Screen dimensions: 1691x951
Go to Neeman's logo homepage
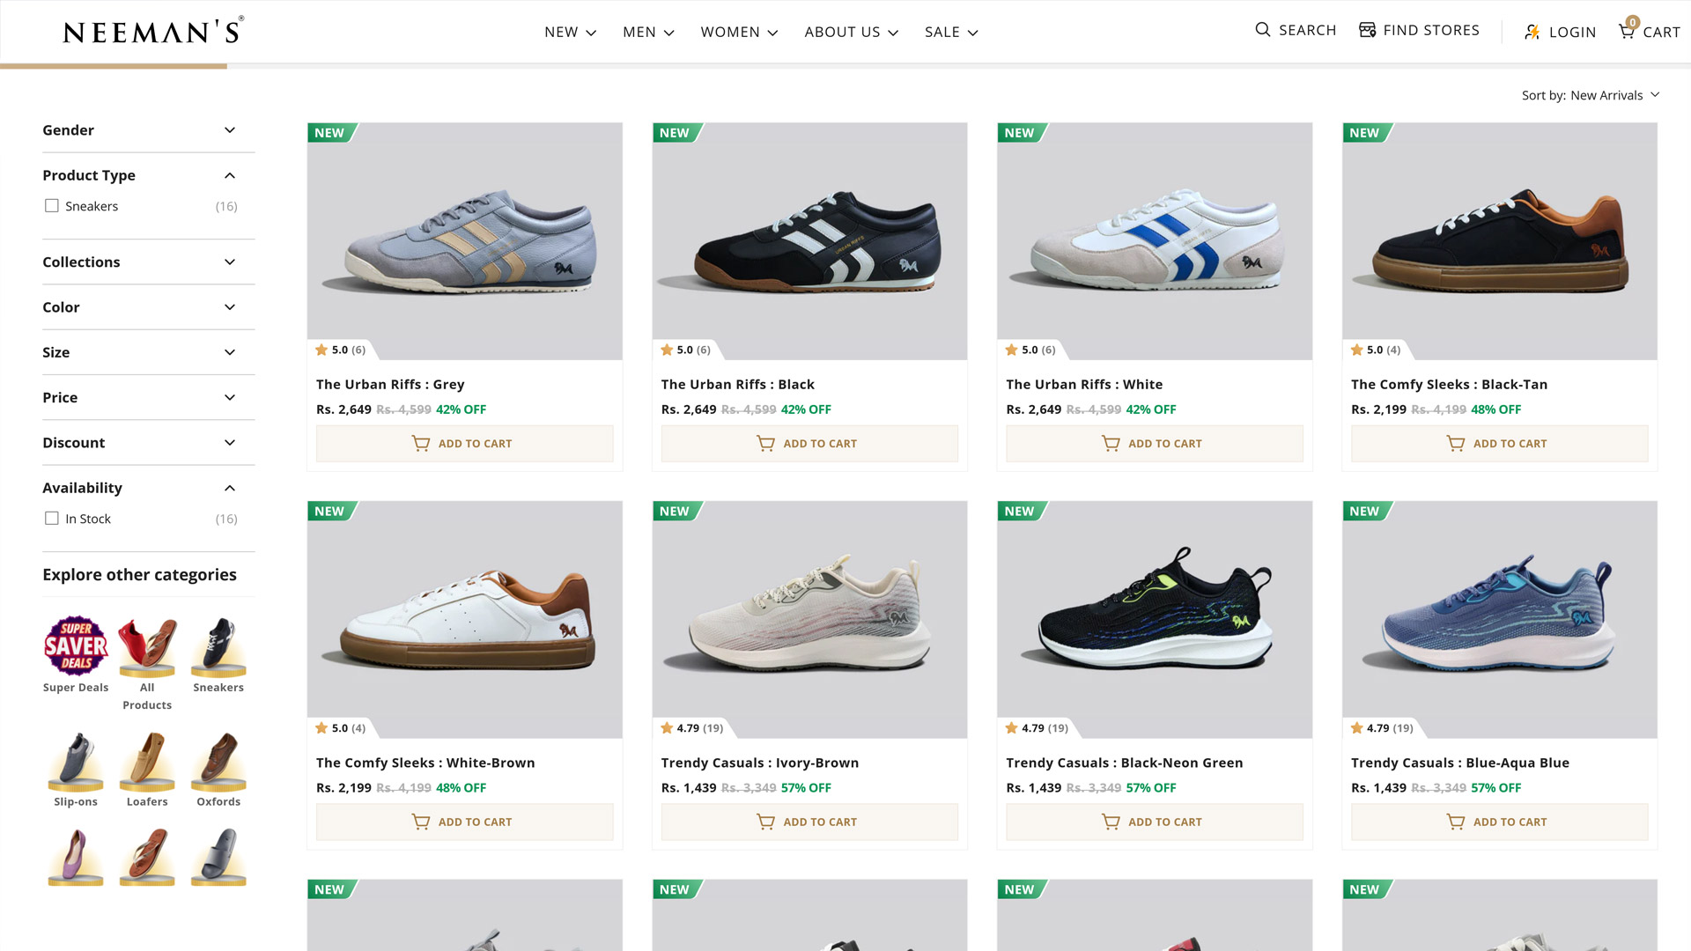tap(153, 32)
